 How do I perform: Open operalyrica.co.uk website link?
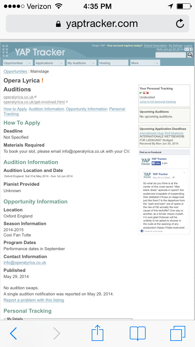[19, 97]
